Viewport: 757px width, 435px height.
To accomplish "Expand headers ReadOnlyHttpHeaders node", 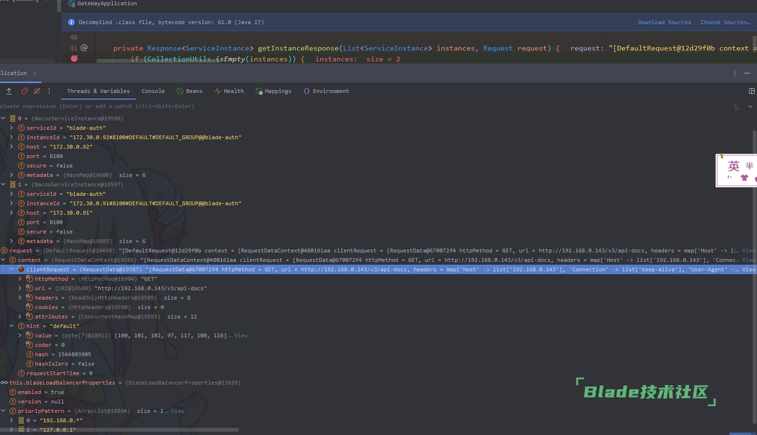I will (20, 298).
